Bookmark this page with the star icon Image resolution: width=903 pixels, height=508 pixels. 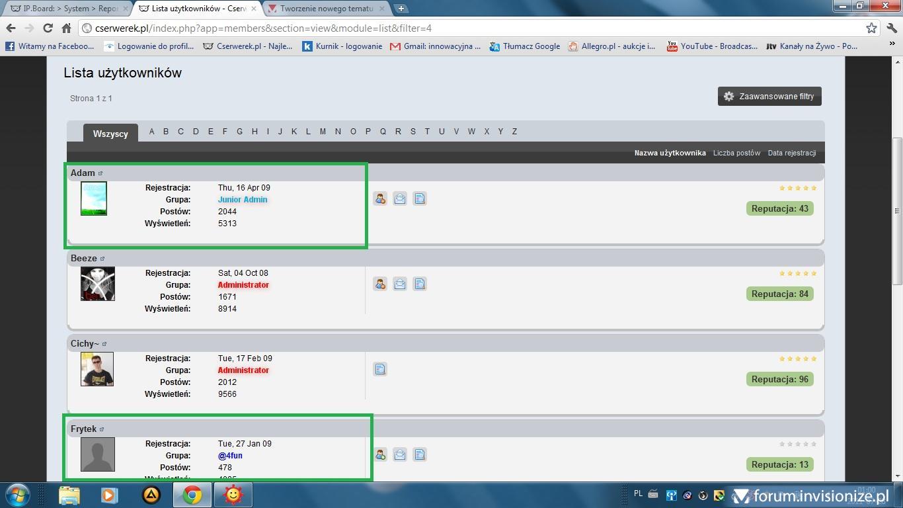tap(871, 28)
